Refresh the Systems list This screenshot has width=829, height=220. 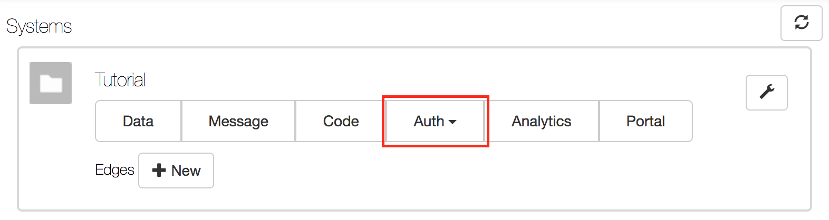pyautogui.click(x=801, y=23)
